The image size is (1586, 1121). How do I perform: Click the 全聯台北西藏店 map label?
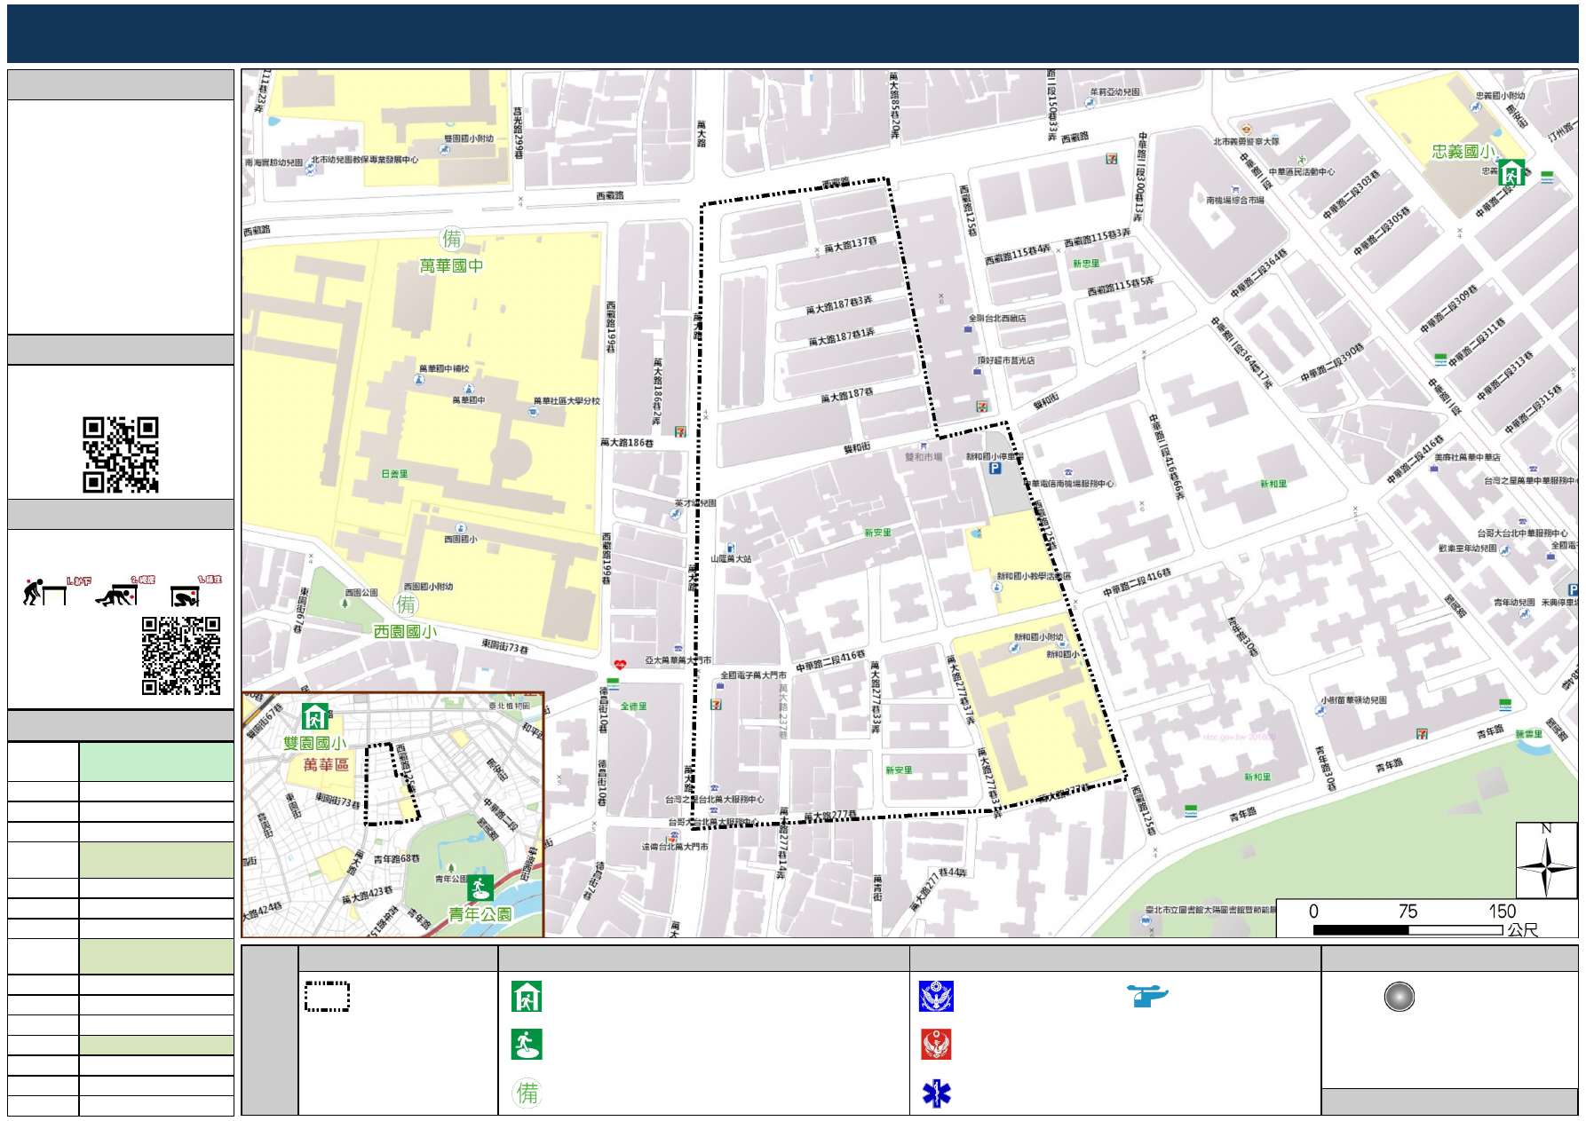pos(997,318)
